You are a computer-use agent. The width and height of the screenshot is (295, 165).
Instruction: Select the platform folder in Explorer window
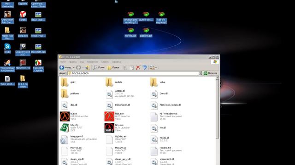(70, 93)
